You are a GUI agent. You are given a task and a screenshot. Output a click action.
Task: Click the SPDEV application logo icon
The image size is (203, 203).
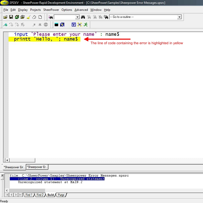pos(4,3)
